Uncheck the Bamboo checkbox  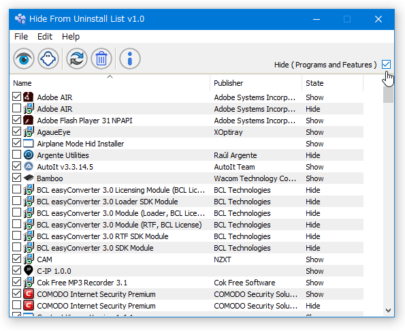17,178
